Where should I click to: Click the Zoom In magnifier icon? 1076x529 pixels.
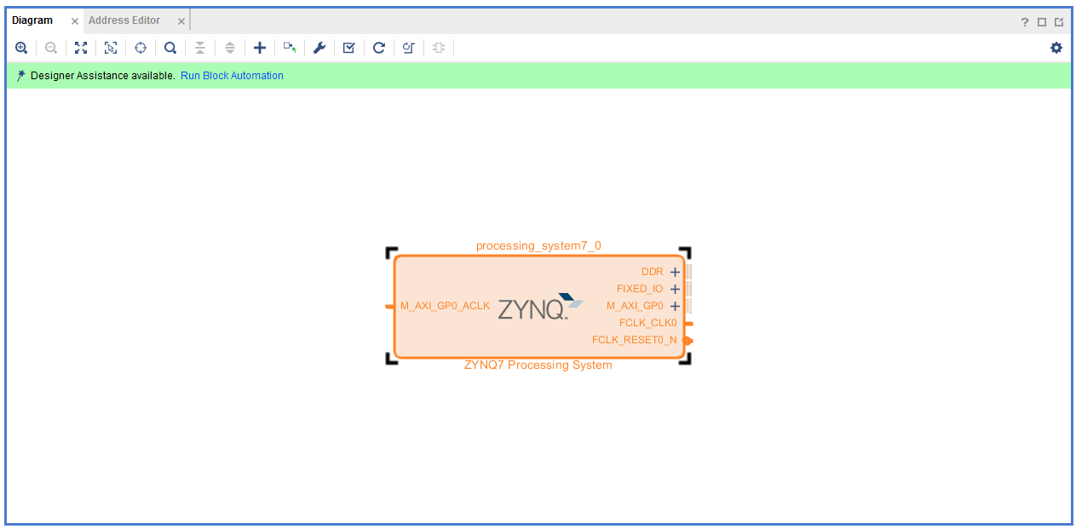coord(21,48)
